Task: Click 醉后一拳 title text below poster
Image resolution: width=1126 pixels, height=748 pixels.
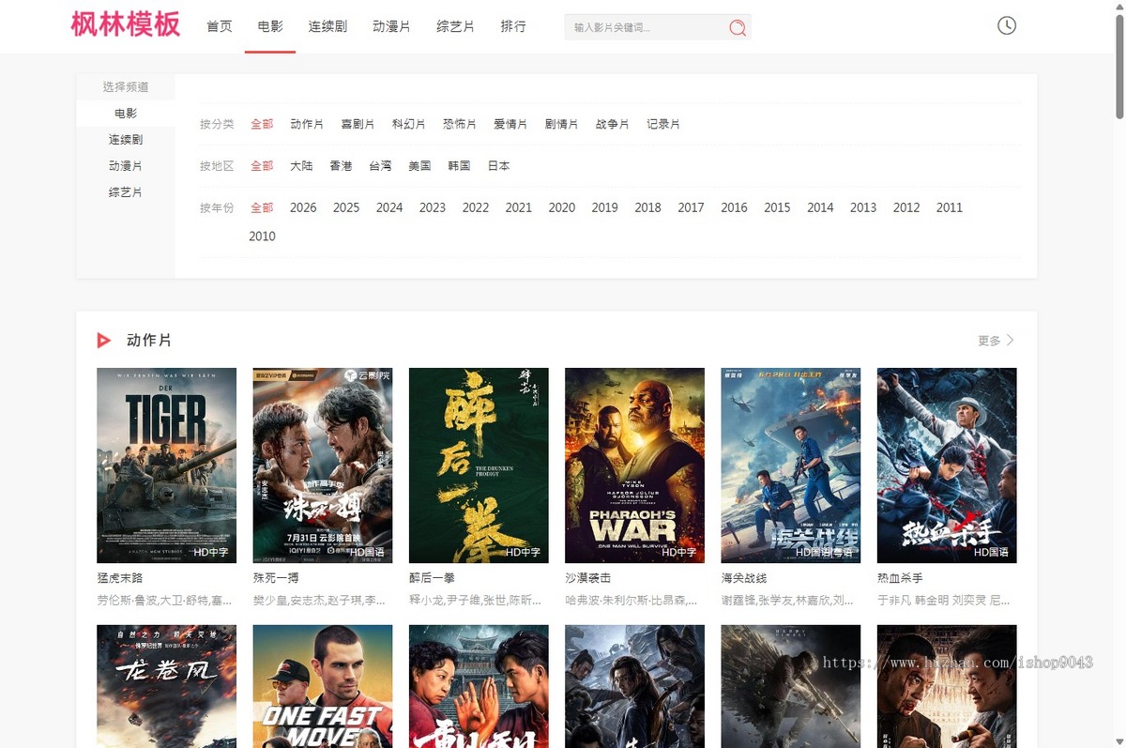Action: (433, 578)
